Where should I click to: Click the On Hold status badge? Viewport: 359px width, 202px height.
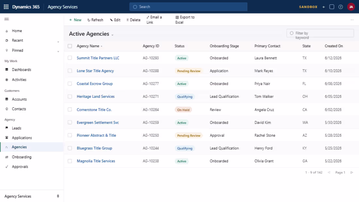coord(183,110)
